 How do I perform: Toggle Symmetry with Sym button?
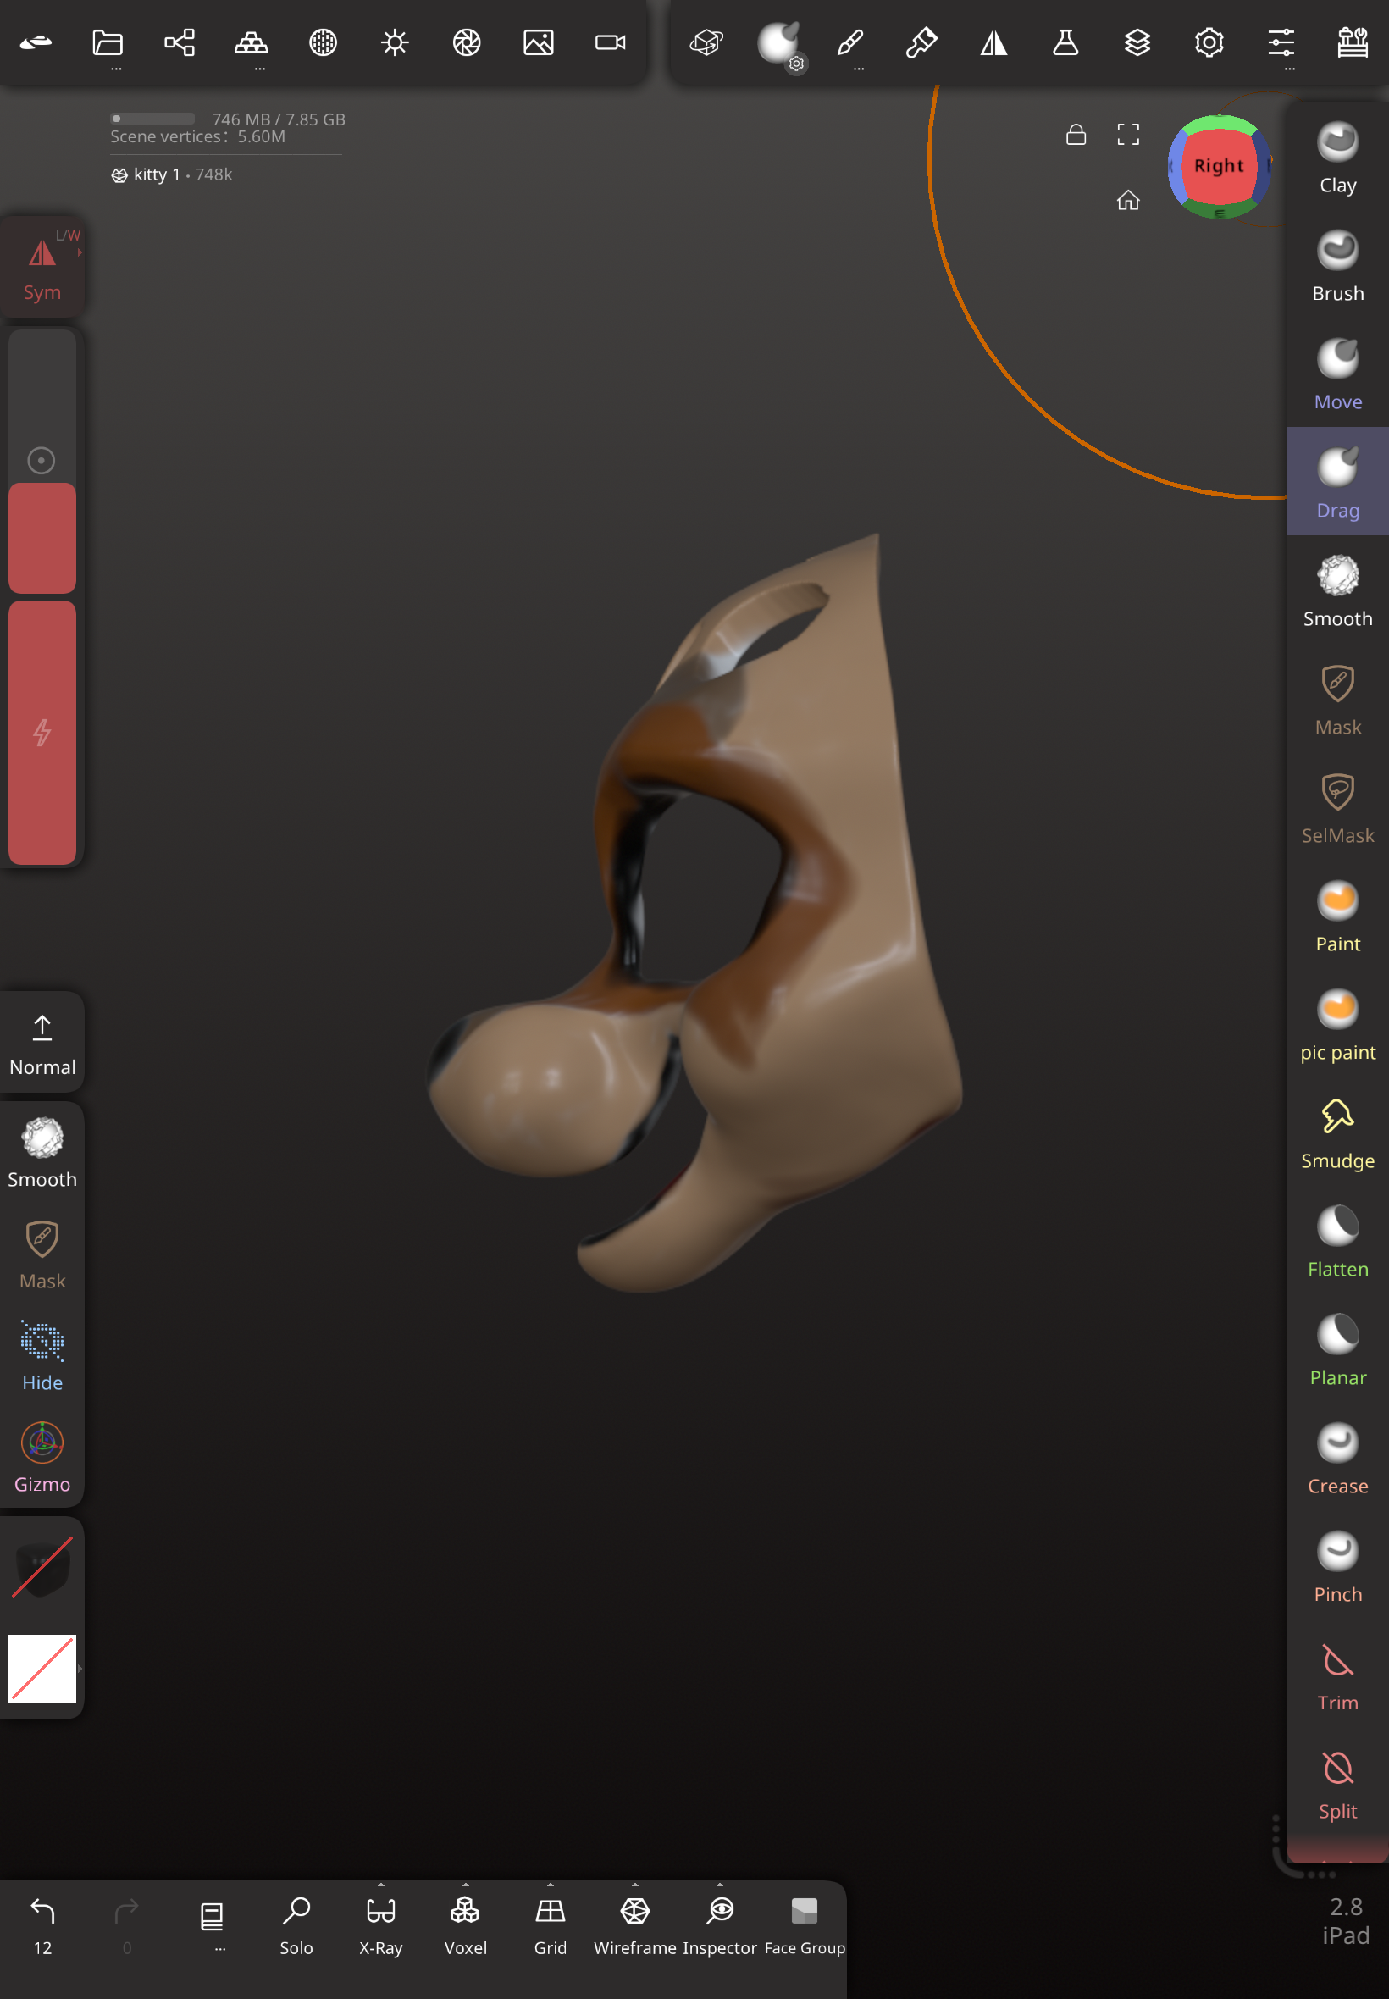pyautogui.click(x=42, y=267)
